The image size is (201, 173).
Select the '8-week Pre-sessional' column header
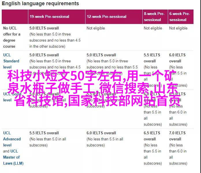click(x=155, y=17)
